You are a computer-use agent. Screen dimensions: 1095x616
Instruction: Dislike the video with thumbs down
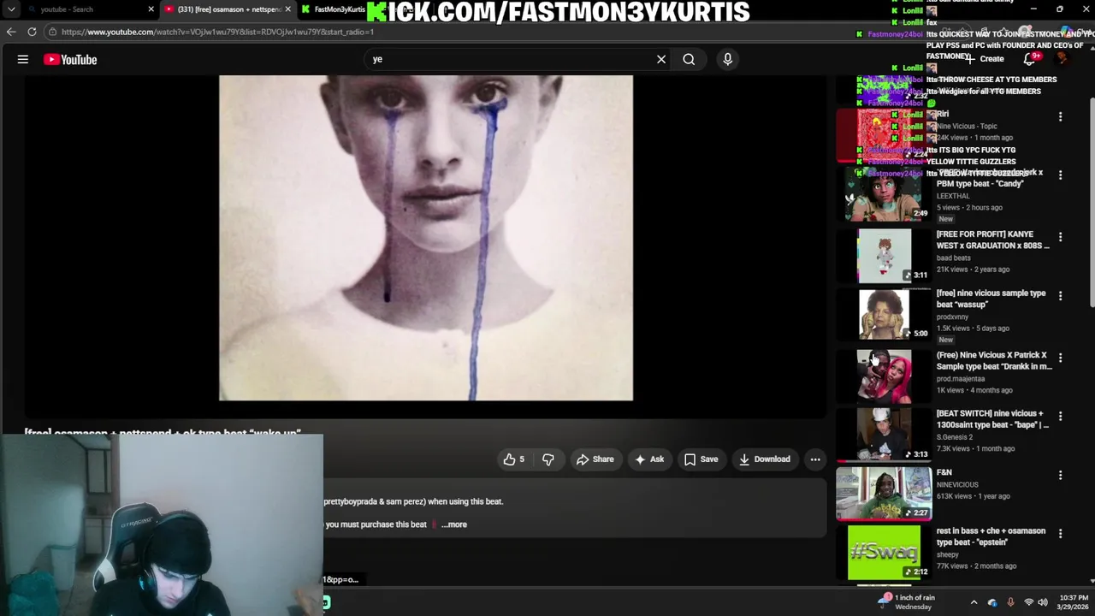coord(548,459)
